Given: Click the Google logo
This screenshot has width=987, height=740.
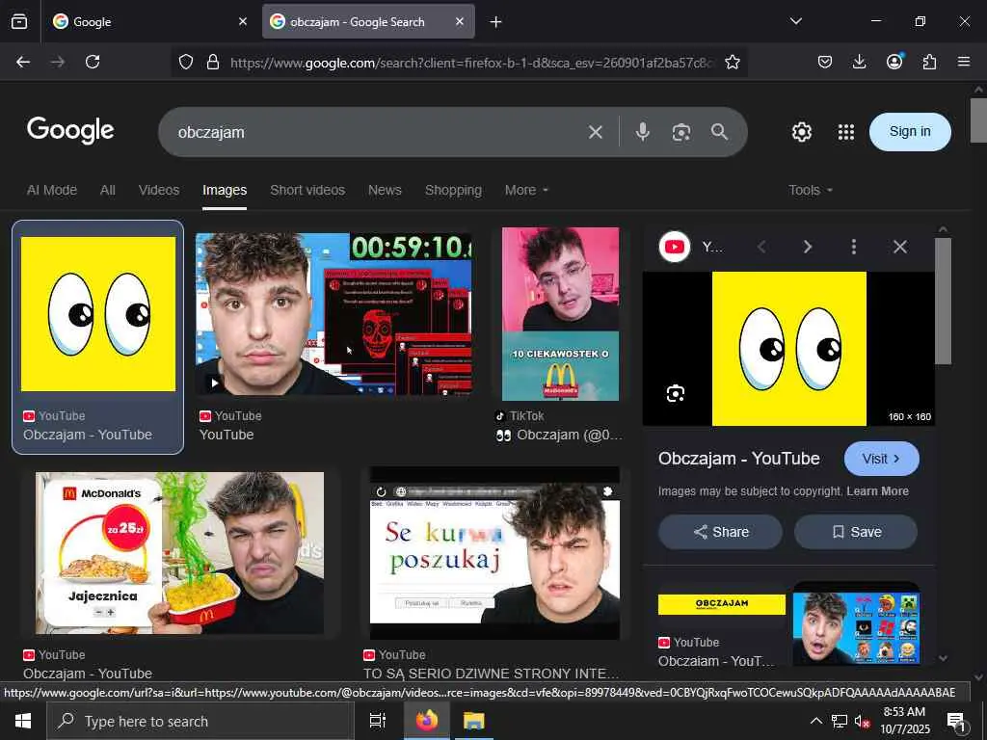Looking at the screenshot, I should point(70,130).
